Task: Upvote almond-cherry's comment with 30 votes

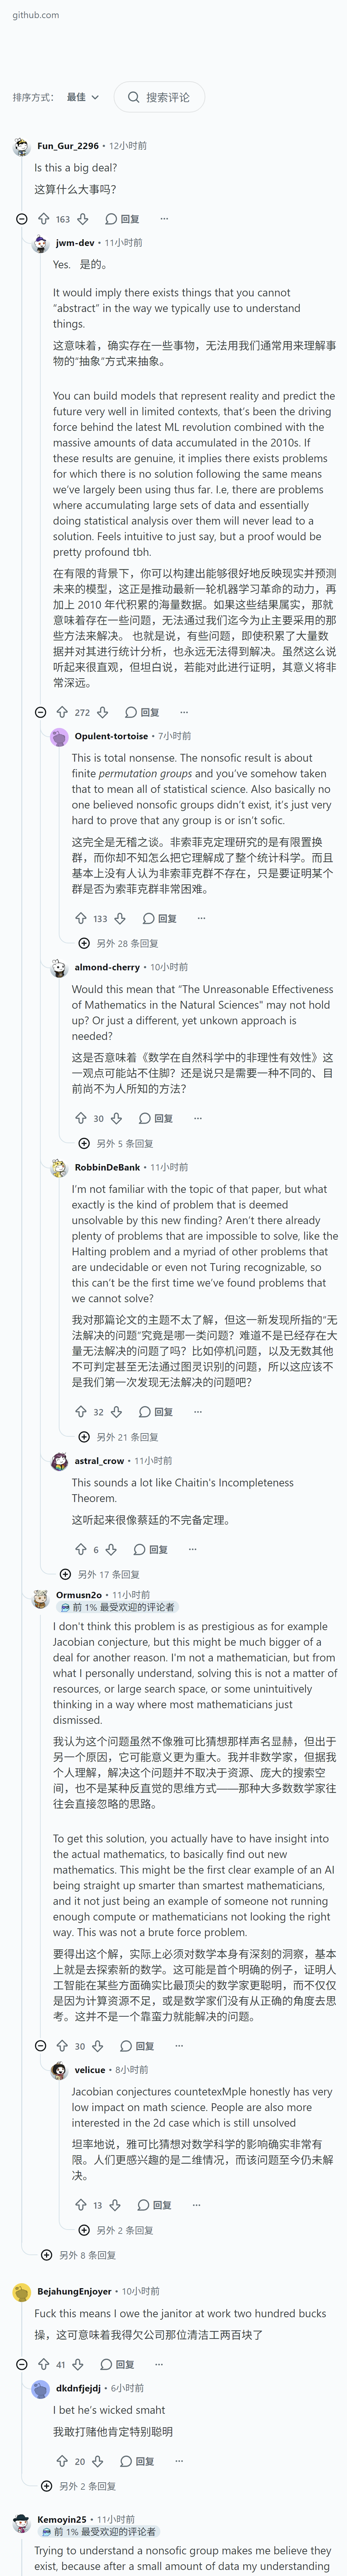Action: tap(81, 1118)
